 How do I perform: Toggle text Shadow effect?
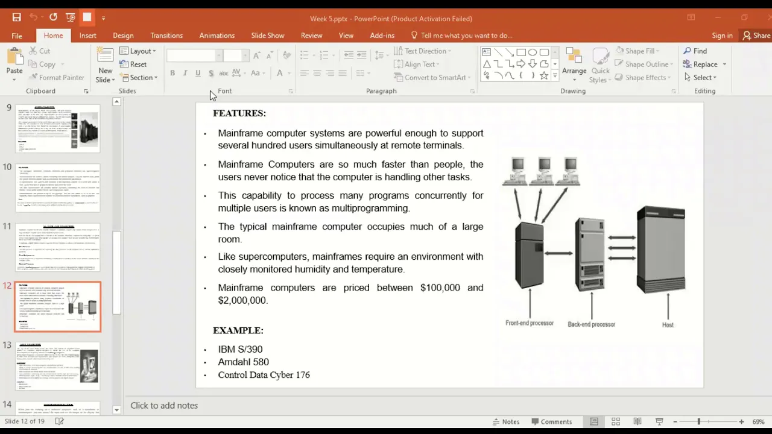click(x=210, y=73)
